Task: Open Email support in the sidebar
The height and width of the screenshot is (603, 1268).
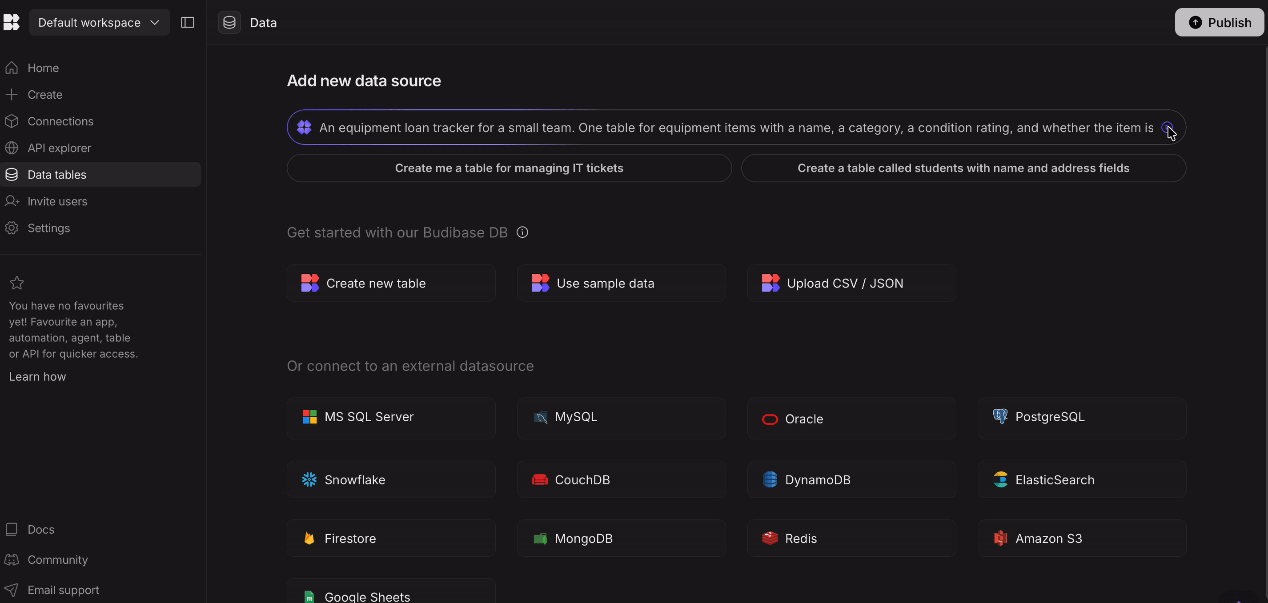Action: pos(100,590)
